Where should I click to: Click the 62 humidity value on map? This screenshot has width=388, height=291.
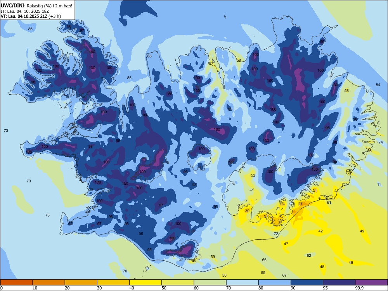point(309,255)
